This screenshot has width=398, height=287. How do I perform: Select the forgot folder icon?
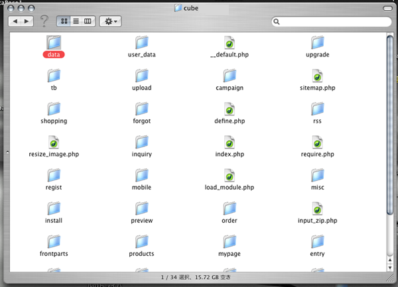[x=142, y=109]
